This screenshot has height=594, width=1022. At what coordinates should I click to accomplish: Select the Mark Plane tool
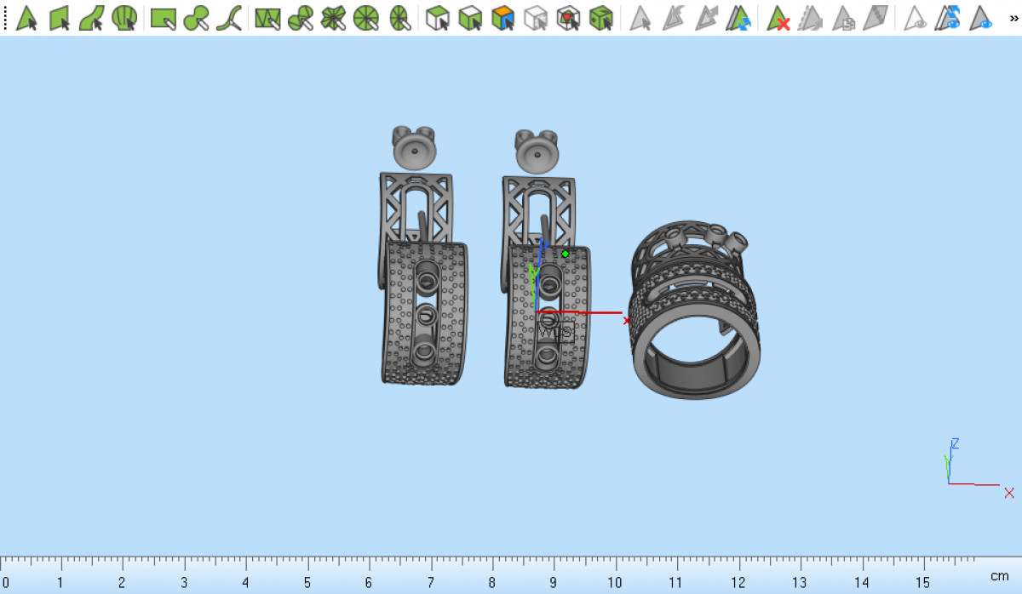[59, 18]
